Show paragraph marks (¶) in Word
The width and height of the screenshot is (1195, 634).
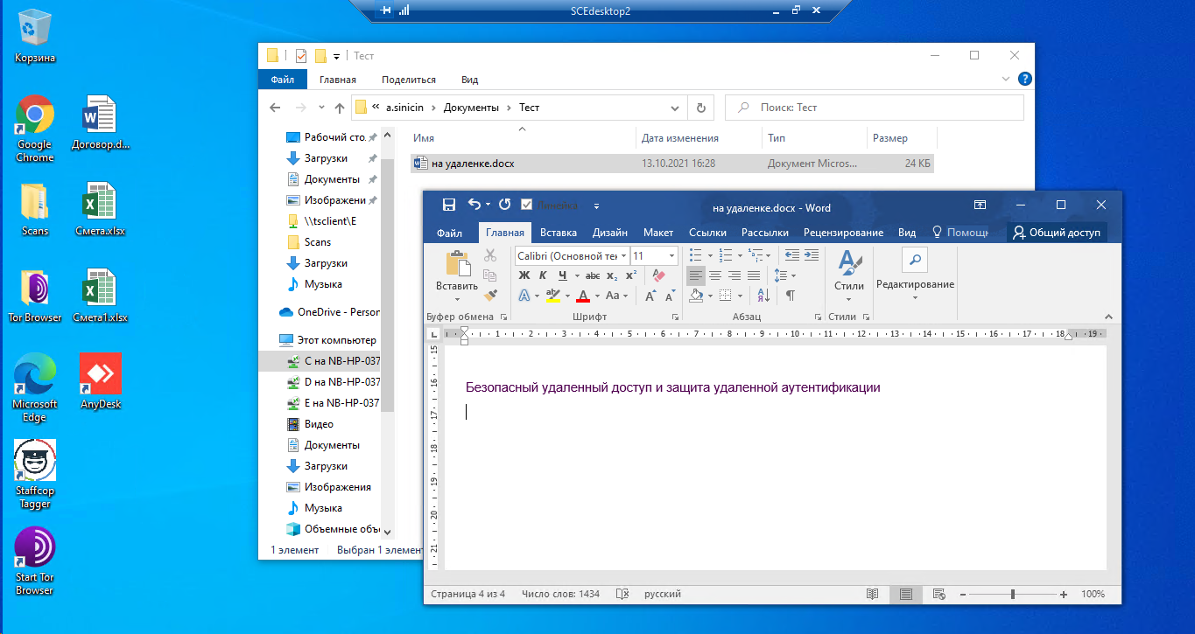pyautogui.click(x=790, y=296)
